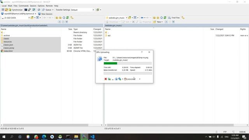Click the local unselect files minus icon
The width and height of the screenshot is (249, 140).
[x=63, y=22]
